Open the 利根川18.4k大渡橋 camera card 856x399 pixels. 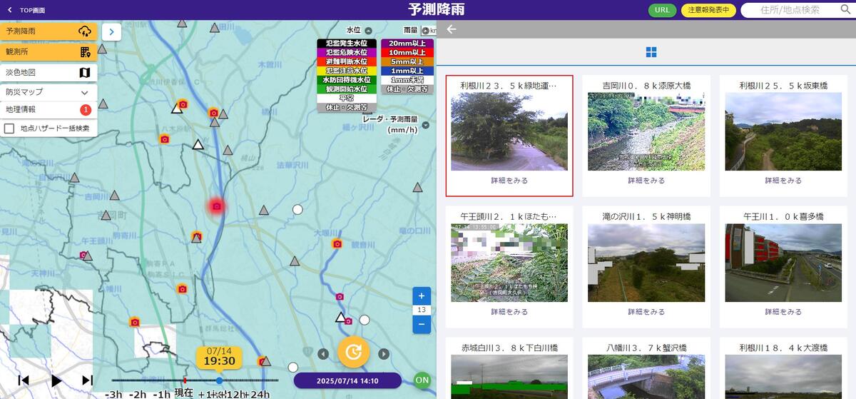[x=783, y=368]
